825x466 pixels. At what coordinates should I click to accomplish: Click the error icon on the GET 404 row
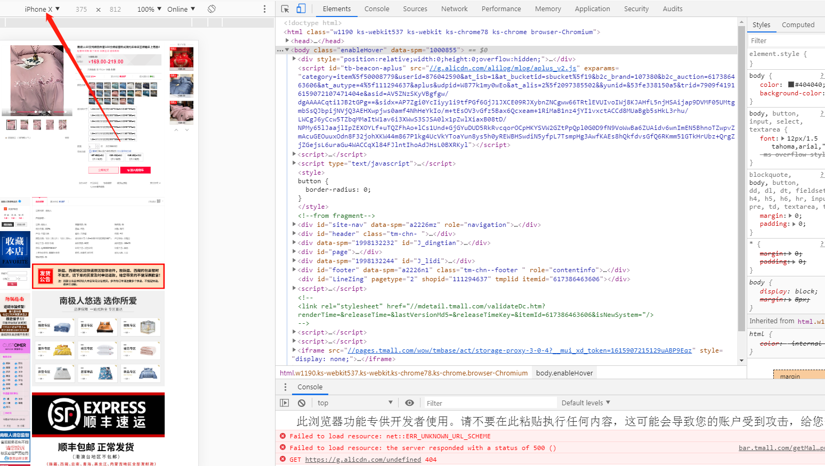coord(283,460)
